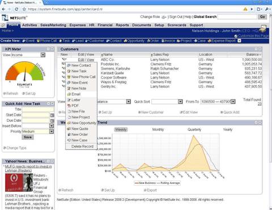Switch chart to Yearly view
272x210 pixels.
(x=227, y=130)
